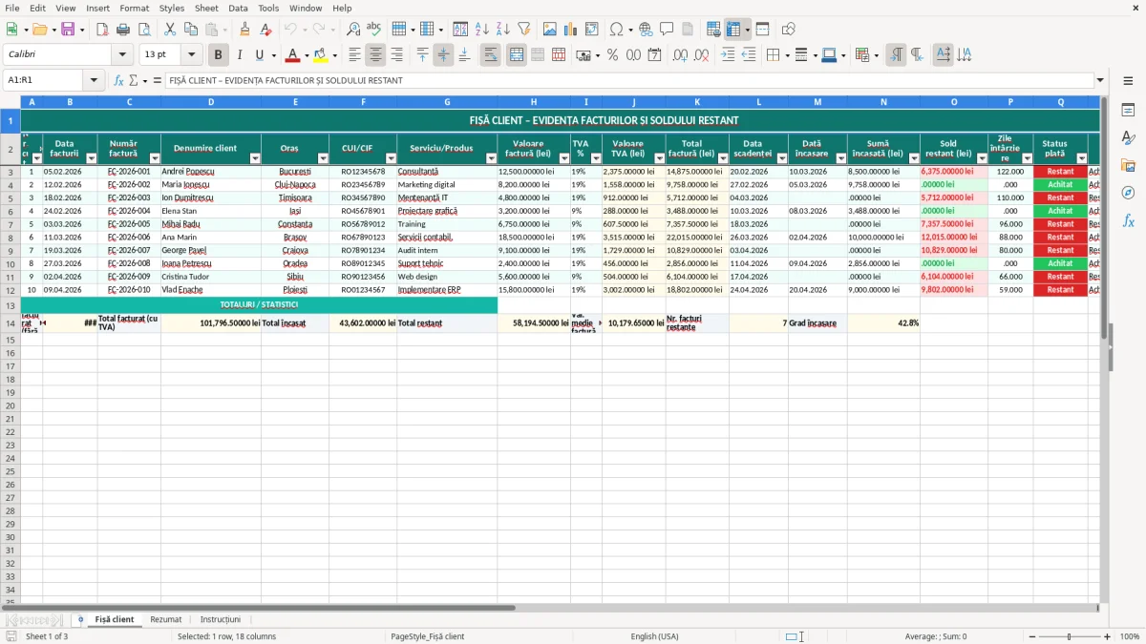
Task: Format cells as percent
Action: (612, 55)
